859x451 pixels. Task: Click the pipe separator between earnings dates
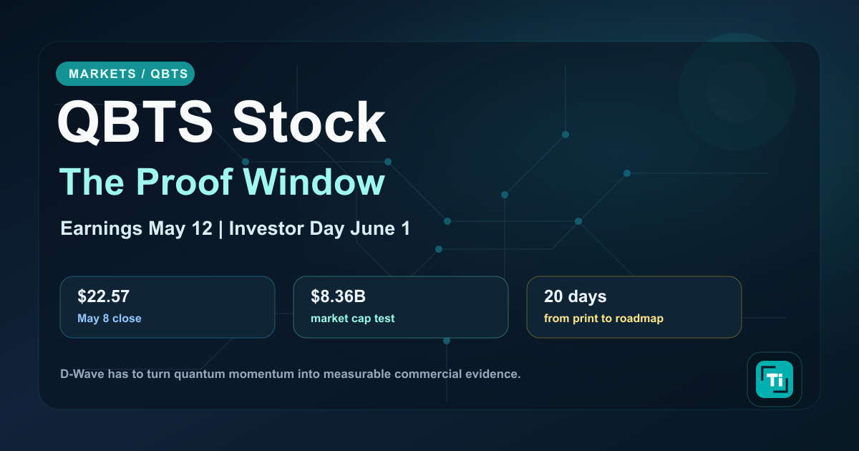221,229
